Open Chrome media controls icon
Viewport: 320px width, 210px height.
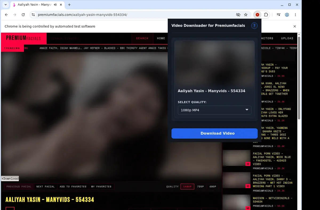click(x=278, y=15)
